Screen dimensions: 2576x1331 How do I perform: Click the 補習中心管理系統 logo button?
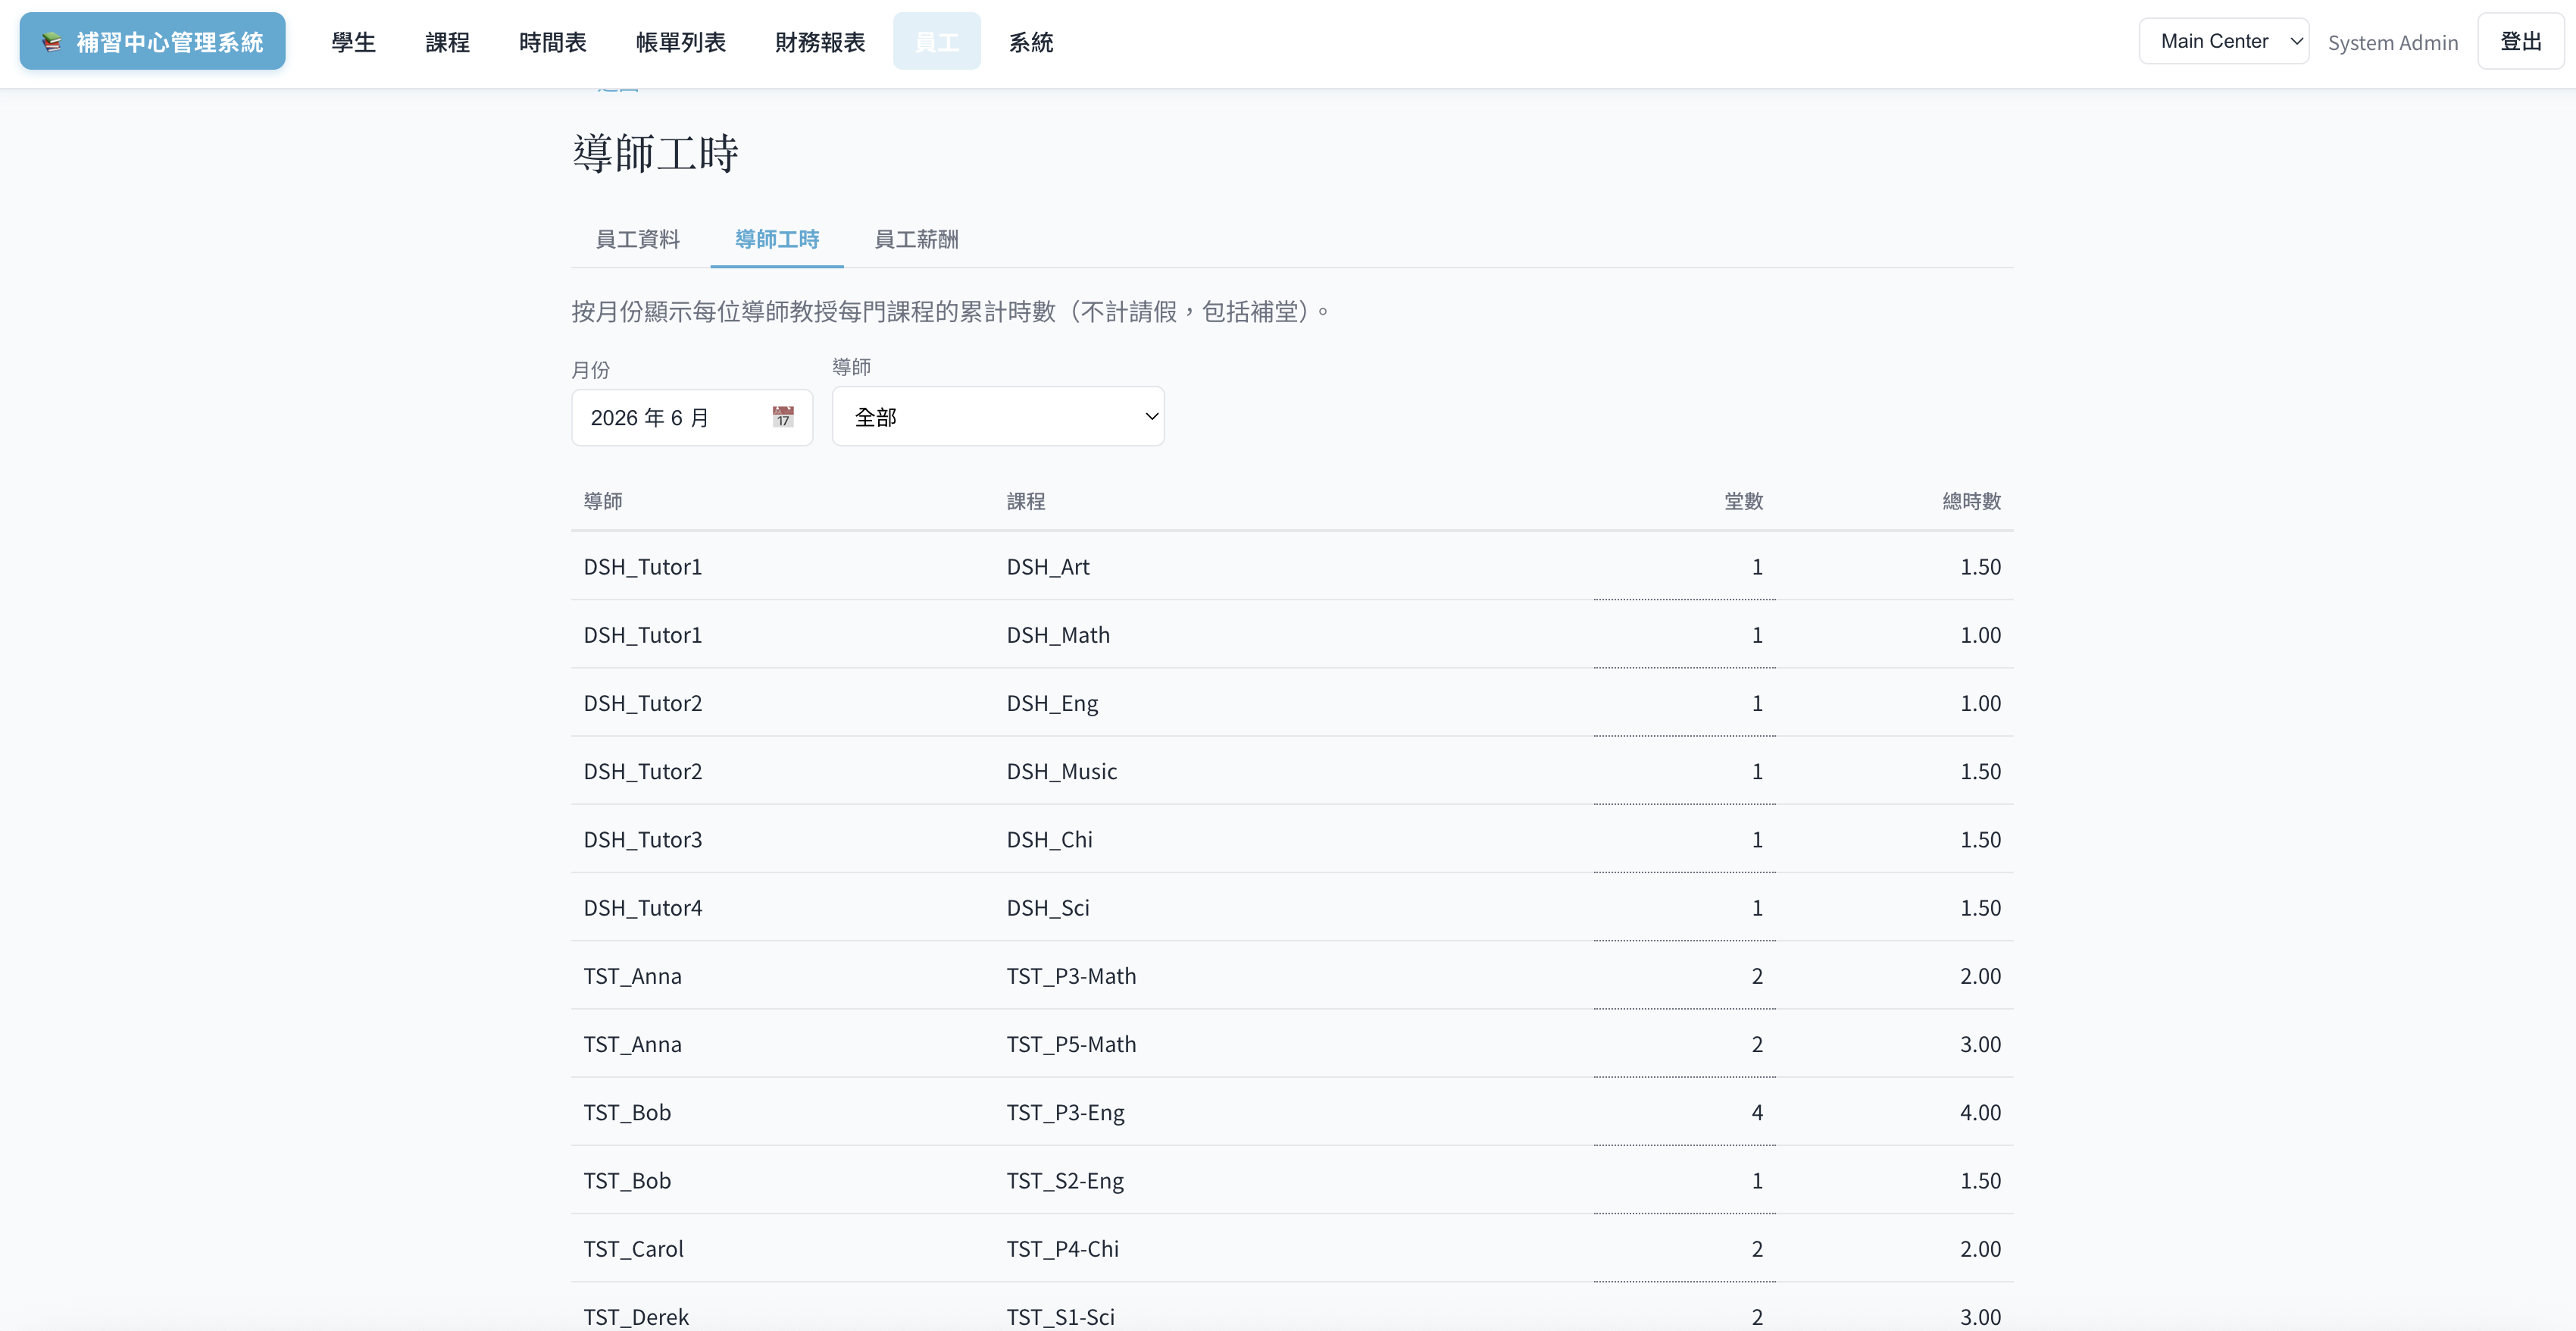(152, 41)
